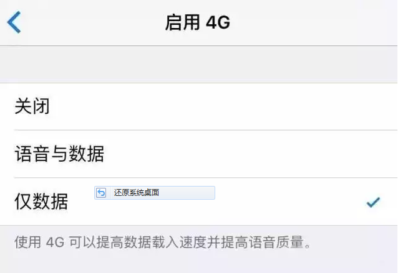Screen dimensions: 398x273
Task: Click divider line between 关闭 and 语音与数据
Action: (206, 130)
